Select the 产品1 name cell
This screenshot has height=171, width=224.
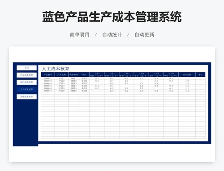61,79
